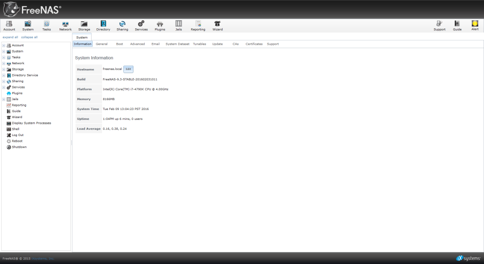Screen dimensions: 484x264
Task: Switch to the Information sub-tab
Action: coord(82,44)
